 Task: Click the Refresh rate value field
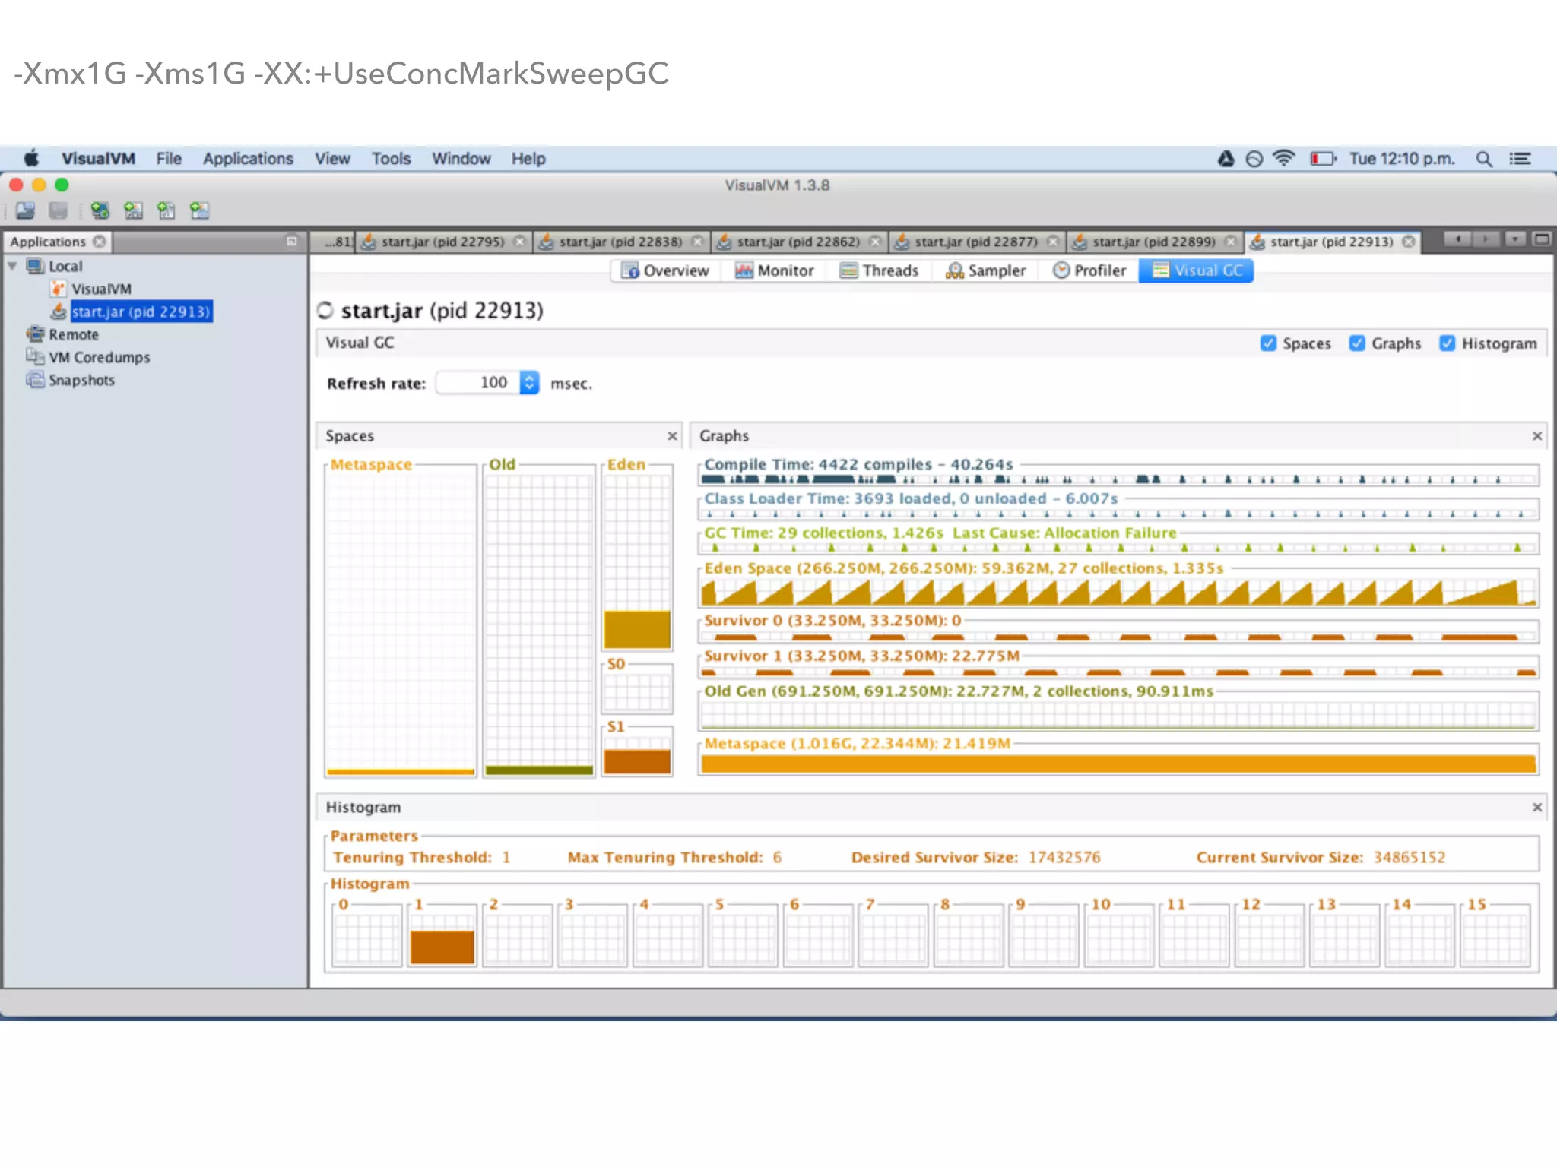click(x=478, y=382)
